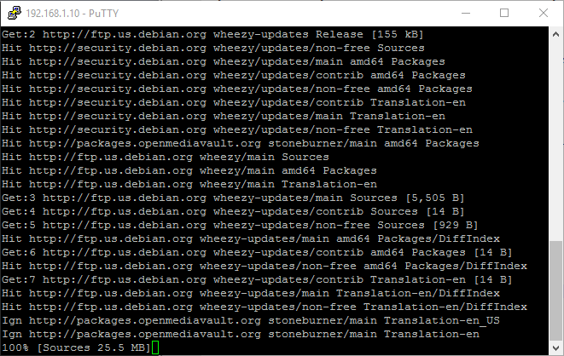Click the wheezy-updates/main Translation-en/DiffIndex line
The height and width of the screenshot is (356, 564).
click(251, 294)
